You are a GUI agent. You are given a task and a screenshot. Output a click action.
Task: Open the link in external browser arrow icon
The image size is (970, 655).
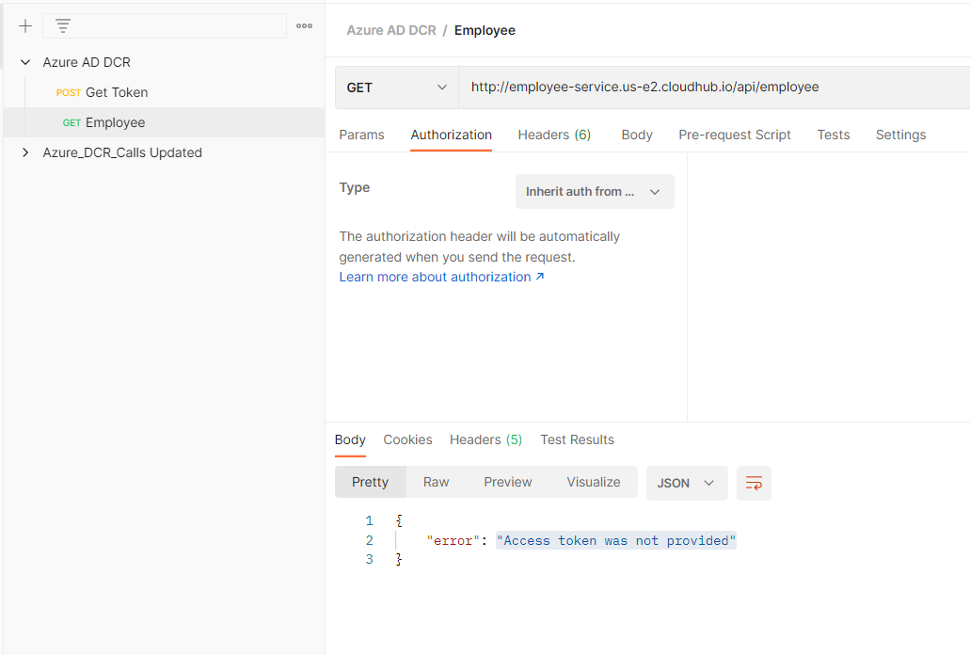[538, 276]
